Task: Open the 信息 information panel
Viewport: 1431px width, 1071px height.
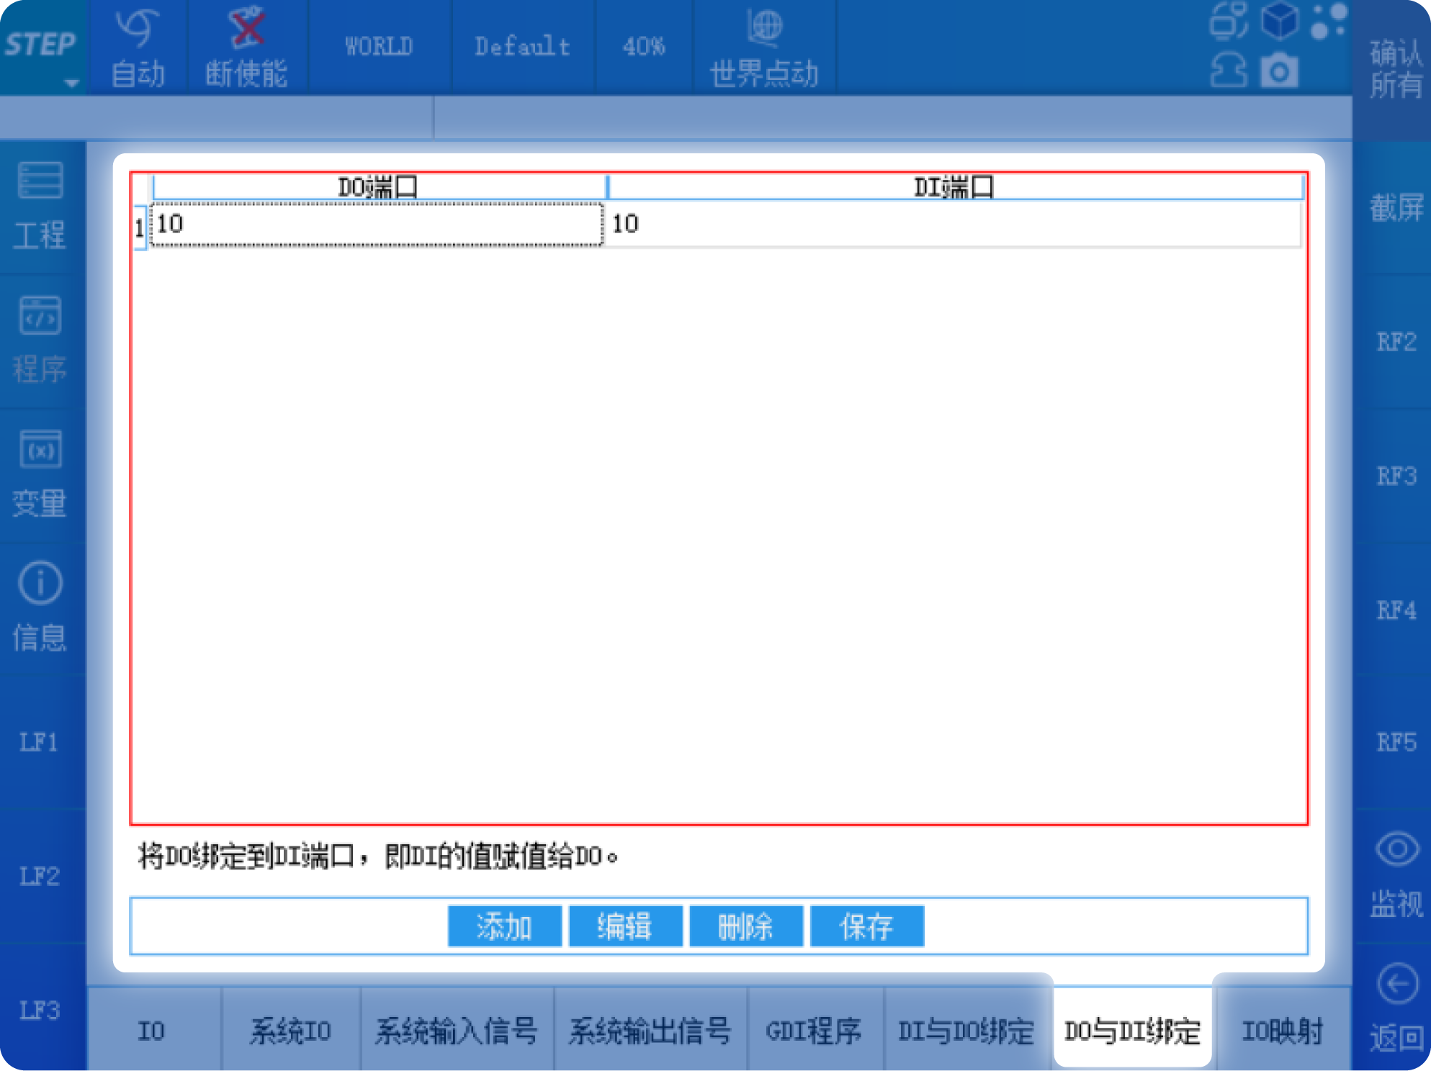Action: [40, 607]
